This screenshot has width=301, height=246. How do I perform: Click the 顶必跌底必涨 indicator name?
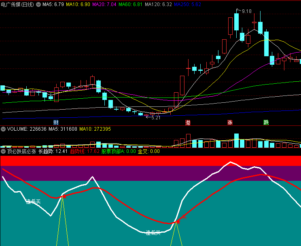pyautogui.click(x=22, y=151)
